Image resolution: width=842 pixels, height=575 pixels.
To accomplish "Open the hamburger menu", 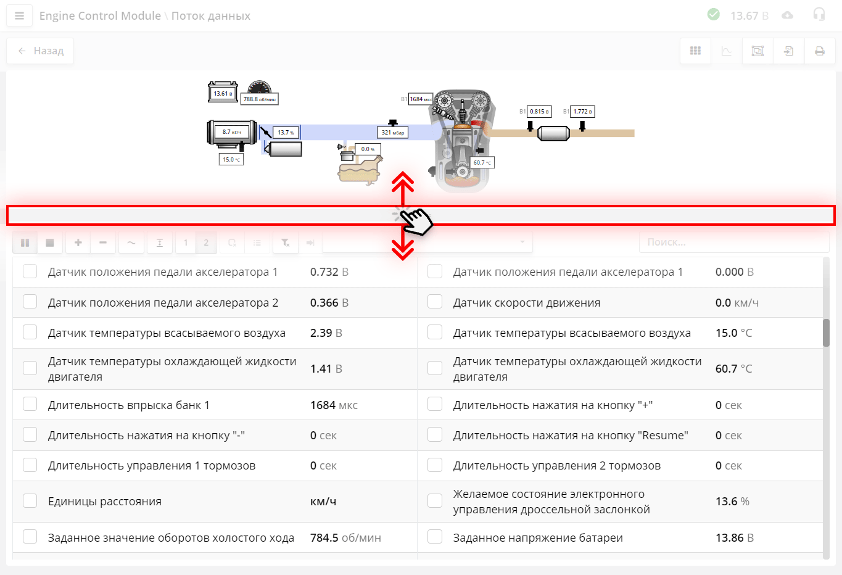I will click(19, 16).
